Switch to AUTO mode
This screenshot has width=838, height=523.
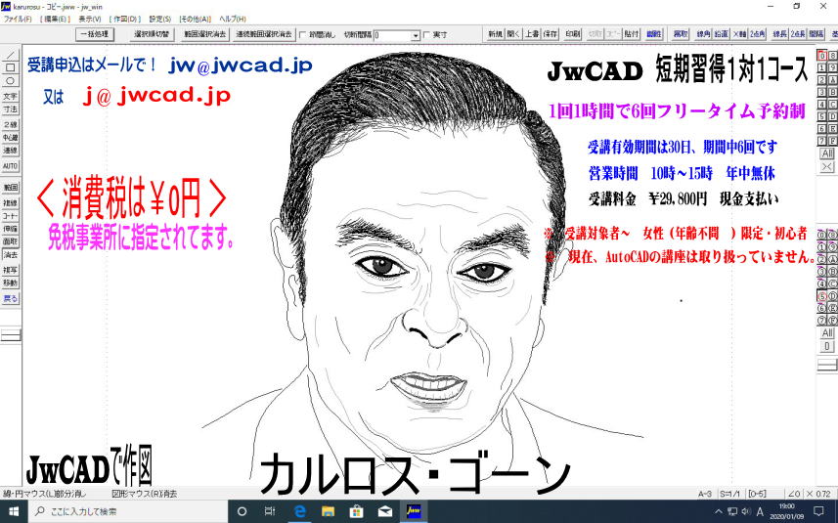pos(10,165)
